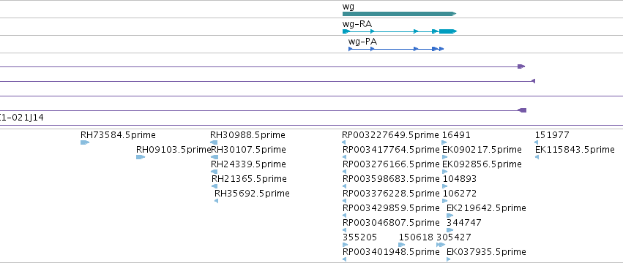
Task: Open the RP003227649.5prime feature label
Action: point(390,135)
